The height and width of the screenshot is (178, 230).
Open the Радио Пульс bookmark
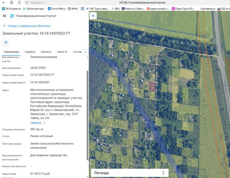[183, 9]
